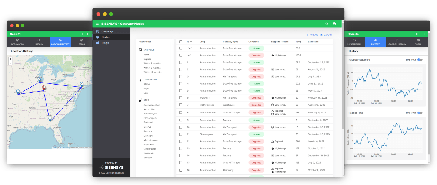437x185 pixels.
Task: Expand fullscreen icon in Node #1 window
Action: (x=82, y=34)
